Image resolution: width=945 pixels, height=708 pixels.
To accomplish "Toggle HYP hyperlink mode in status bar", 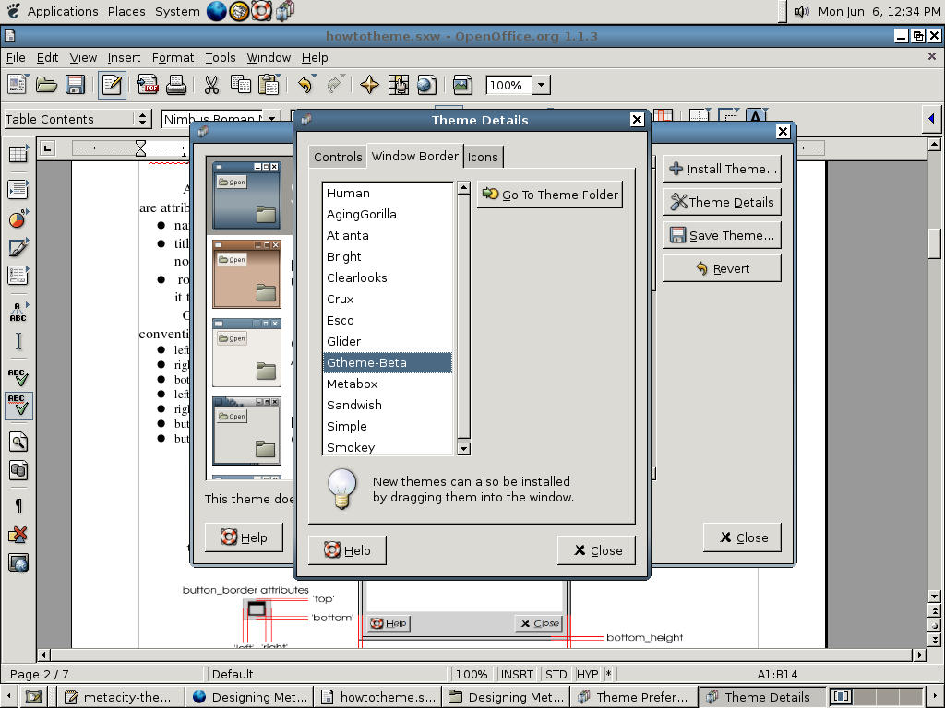I will (587, 674).
